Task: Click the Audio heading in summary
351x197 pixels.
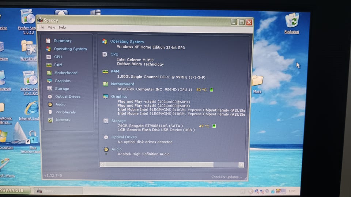Action: tap(117, 149)
